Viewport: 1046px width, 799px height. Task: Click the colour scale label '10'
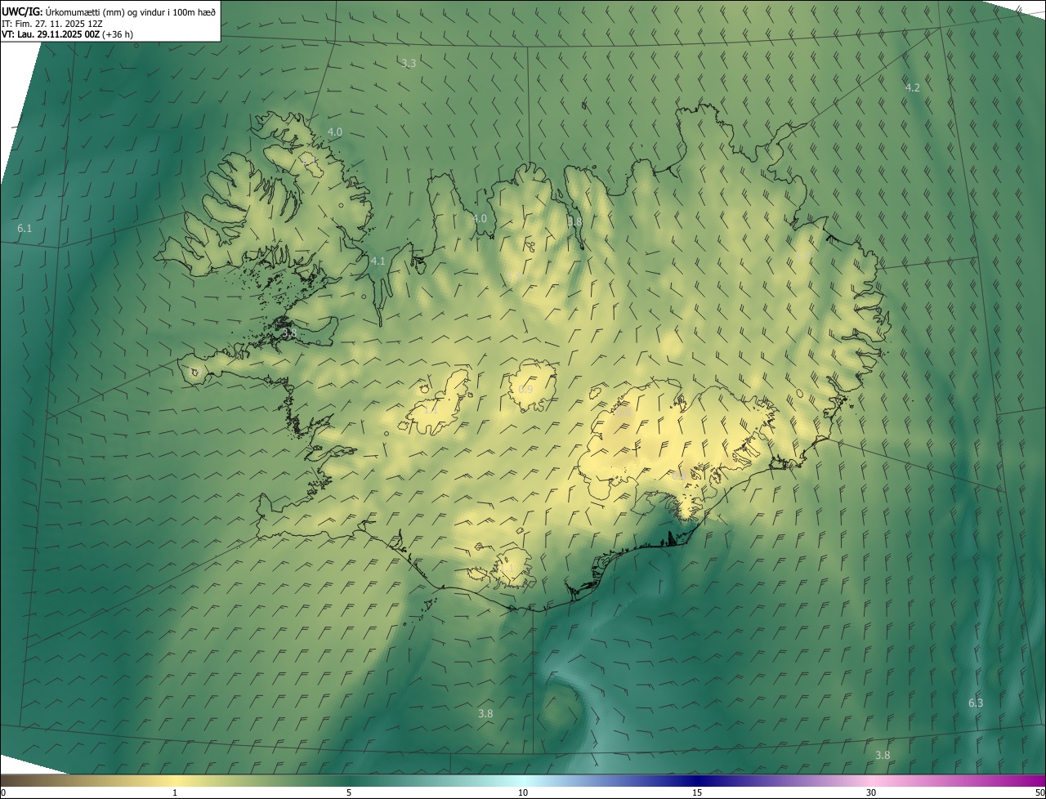point(523,792)
